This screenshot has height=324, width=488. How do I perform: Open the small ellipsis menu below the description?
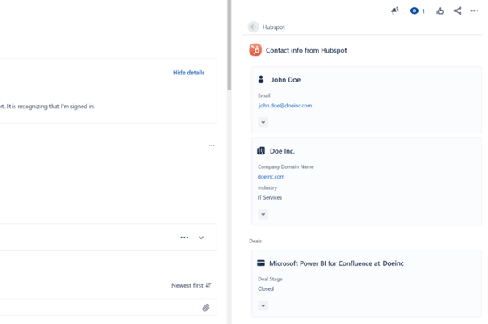click(x=212, y=145)
